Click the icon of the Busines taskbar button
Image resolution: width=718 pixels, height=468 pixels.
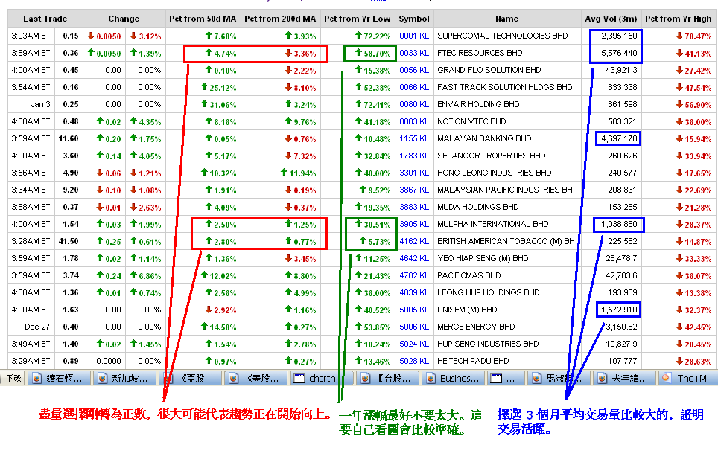pyautogui.click(x=429, y=378)
